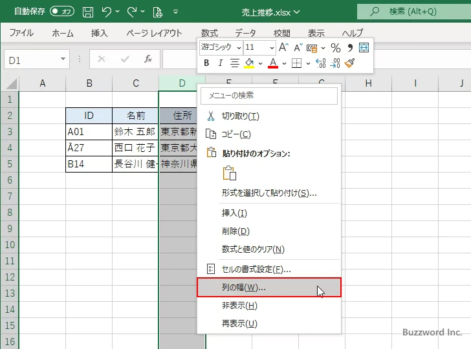
Task: Click the print preview document icon
Action: pos(157,12)
